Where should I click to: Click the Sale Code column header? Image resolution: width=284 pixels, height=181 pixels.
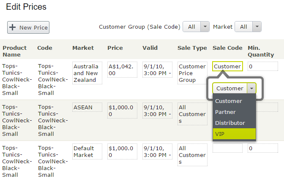click(227, 48)
